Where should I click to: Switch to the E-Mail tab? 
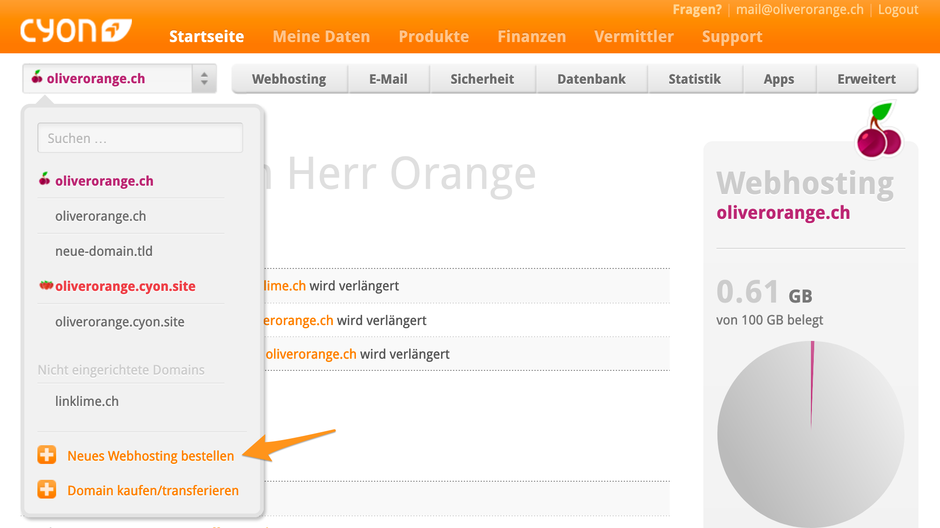coord(388,79)
